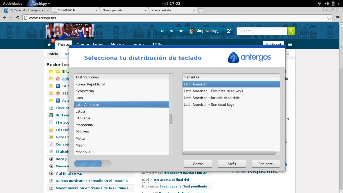Open the eye notifications icon in Taringa header
Image resolution: width=343 pixels, height=193 pixels.
(x=162, y=31)
